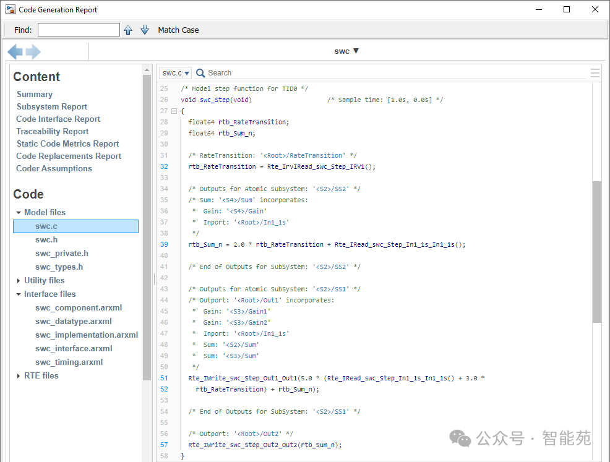This screenshot has width=610, height=462.
Task: Expand the Utility files tree node
Action: click(x=19, y=281)
